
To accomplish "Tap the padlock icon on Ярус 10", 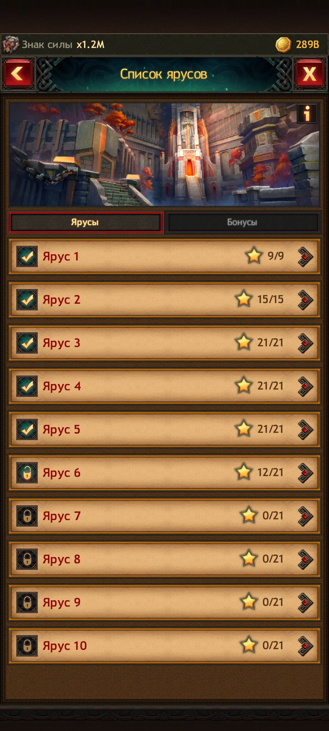I will click(x=27, y=646).
